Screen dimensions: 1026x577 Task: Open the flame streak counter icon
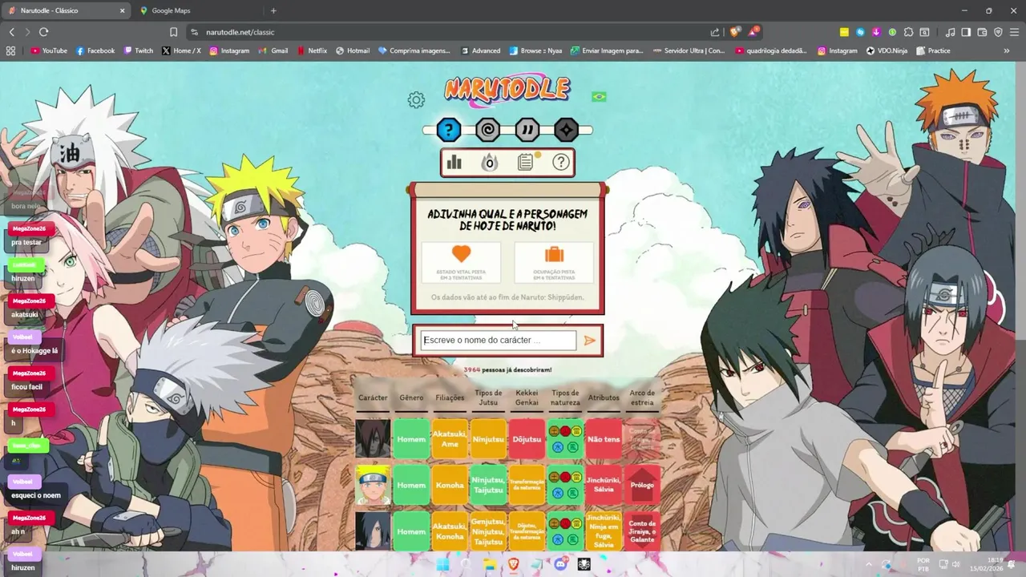(x=490, y=163)
